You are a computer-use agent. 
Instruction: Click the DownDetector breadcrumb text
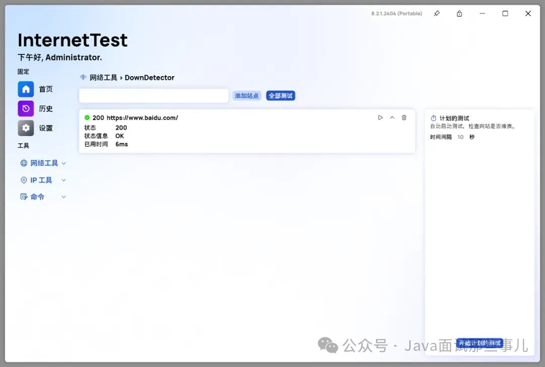pyautogui.click(x=149, y=78)
